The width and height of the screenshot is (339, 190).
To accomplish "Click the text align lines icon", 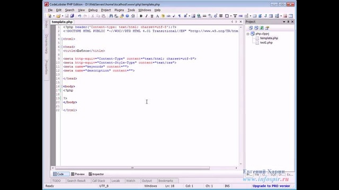I will [221, 16].
